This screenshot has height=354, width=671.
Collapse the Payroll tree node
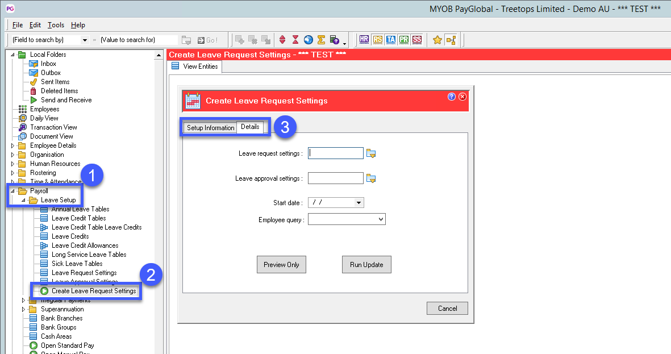coord(13,191)
